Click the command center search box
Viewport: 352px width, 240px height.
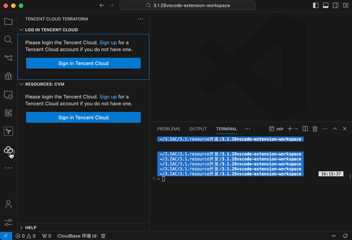click(x=187, y=5)
